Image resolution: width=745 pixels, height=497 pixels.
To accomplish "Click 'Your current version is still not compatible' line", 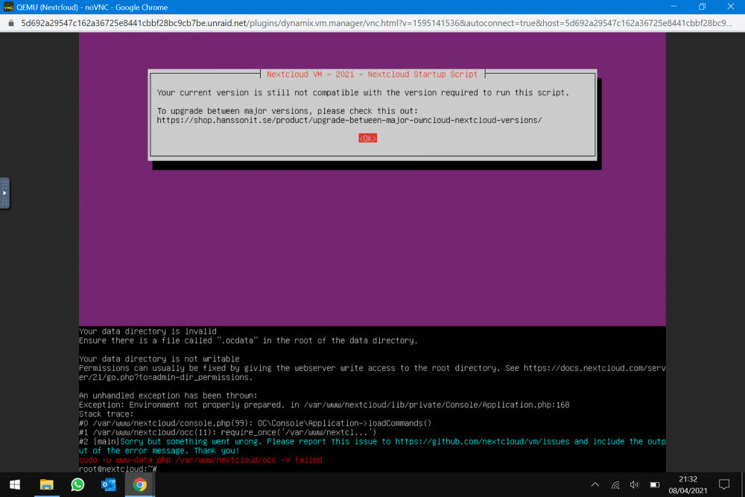I will coord(363,92).
